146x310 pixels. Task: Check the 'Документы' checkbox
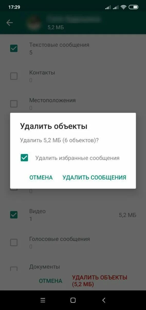pyautogui.click(x=14, y=269)
